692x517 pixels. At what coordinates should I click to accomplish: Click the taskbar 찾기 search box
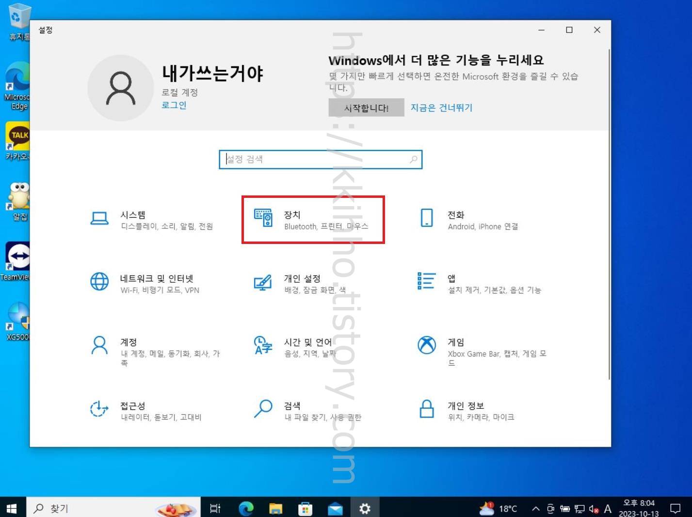tap(113, 508)
